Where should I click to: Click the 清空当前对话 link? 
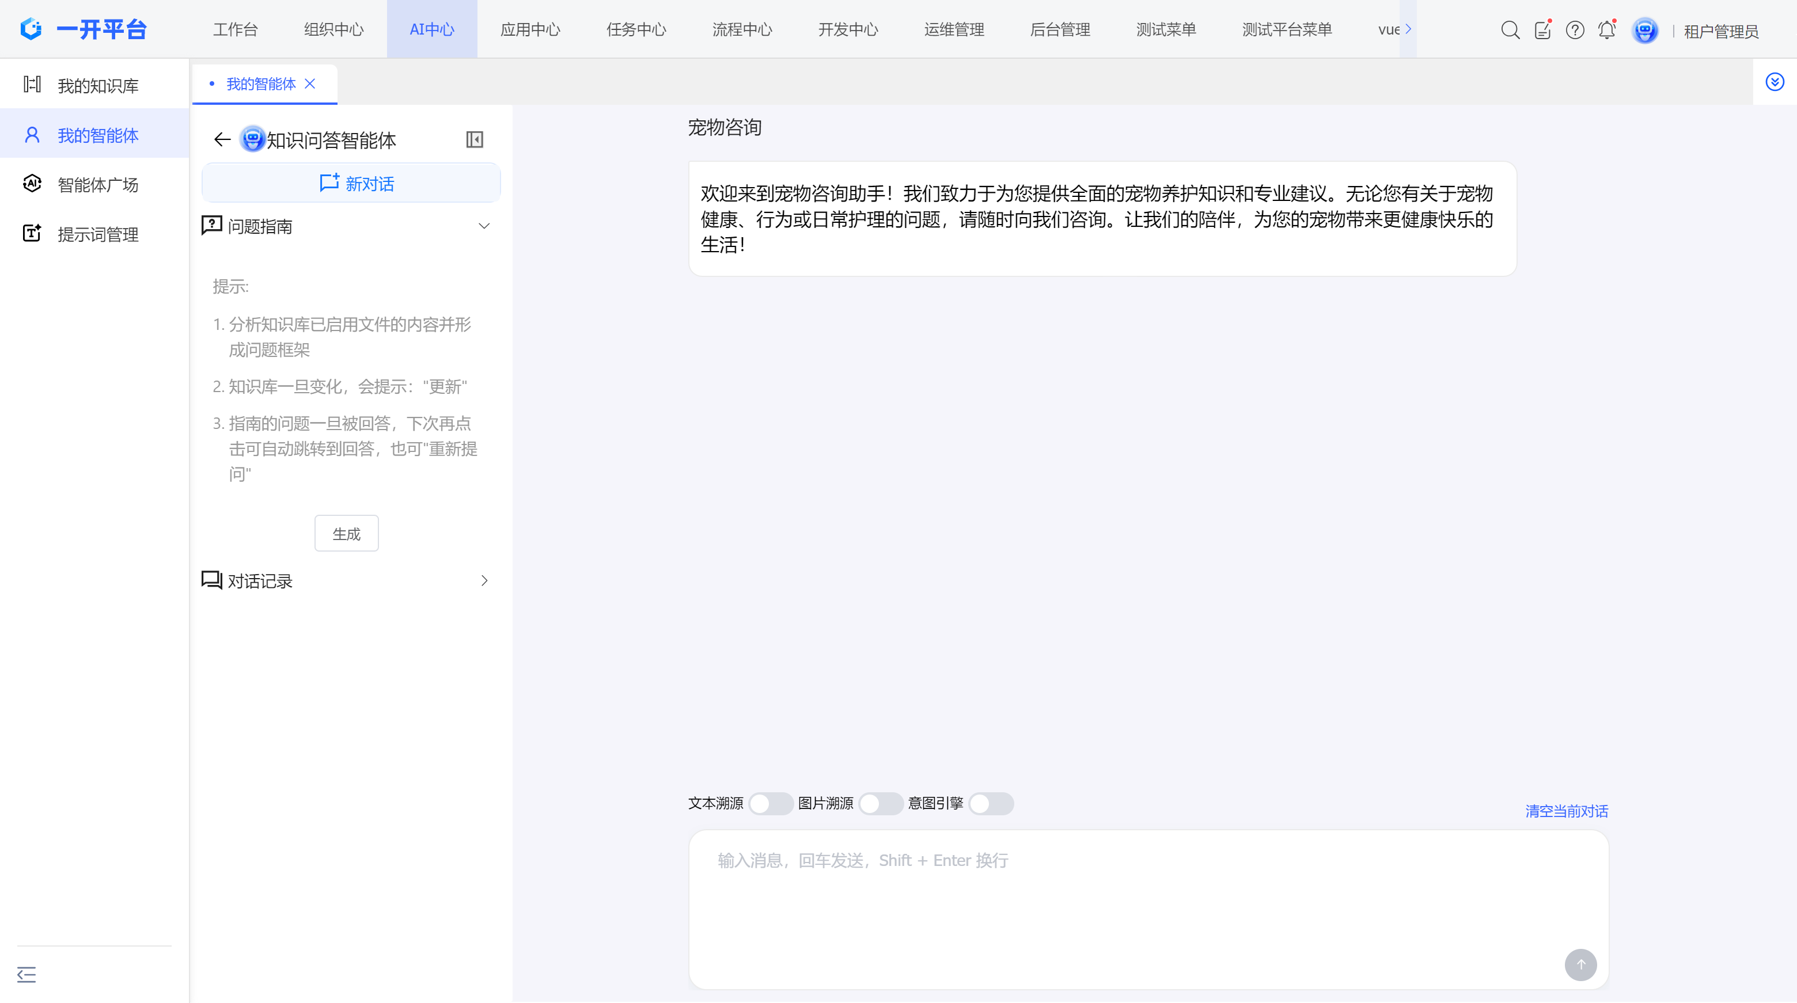[x=1566, y=811]
